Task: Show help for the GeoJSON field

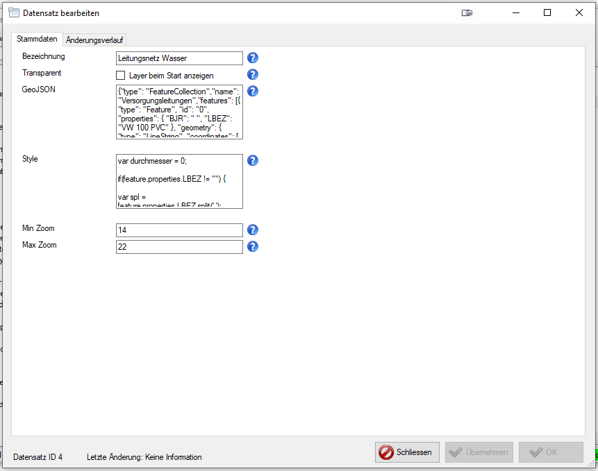Action: 253,92
